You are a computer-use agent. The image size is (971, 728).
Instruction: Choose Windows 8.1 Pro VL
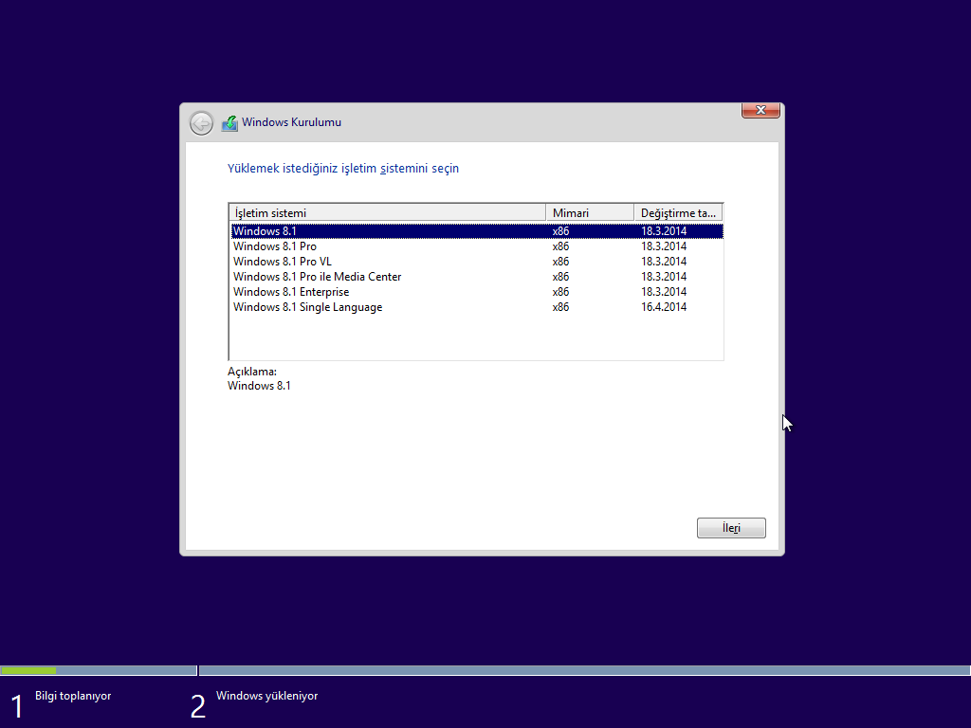pyautogui.click(x=283, y=262)
